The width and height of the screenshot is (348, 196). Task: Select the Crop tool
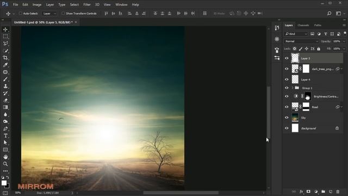pos(5,58)
